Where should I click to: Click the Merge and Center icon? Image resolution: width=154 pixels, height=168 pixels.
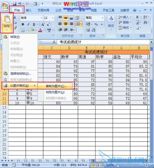click(78, 24)
